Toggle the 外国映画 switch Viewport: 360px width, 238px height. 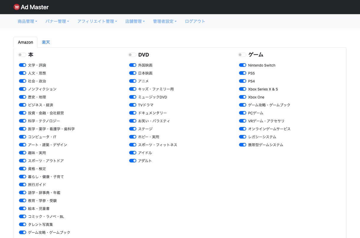(x=133, y=65)
